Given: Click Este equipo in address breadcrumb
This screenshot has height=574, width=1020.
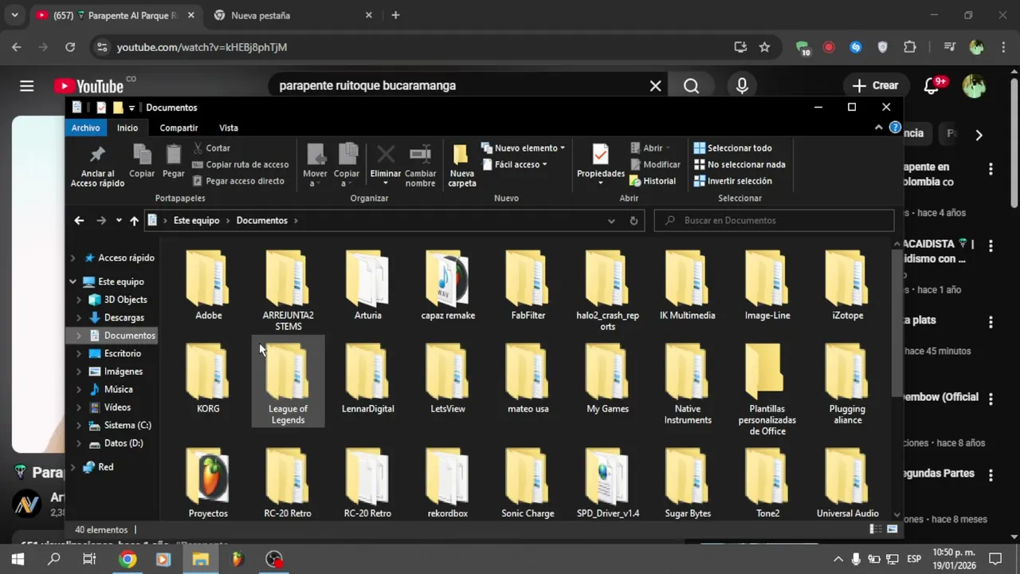Looking at the screenshot, I should (196, 221).
